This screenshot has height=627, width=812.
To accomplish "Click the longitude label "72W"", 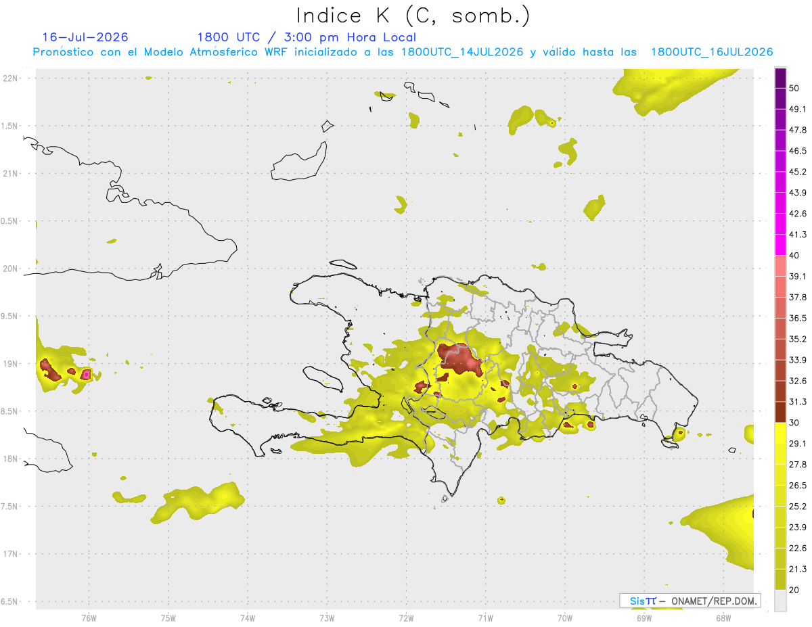I will click(406, 618).
